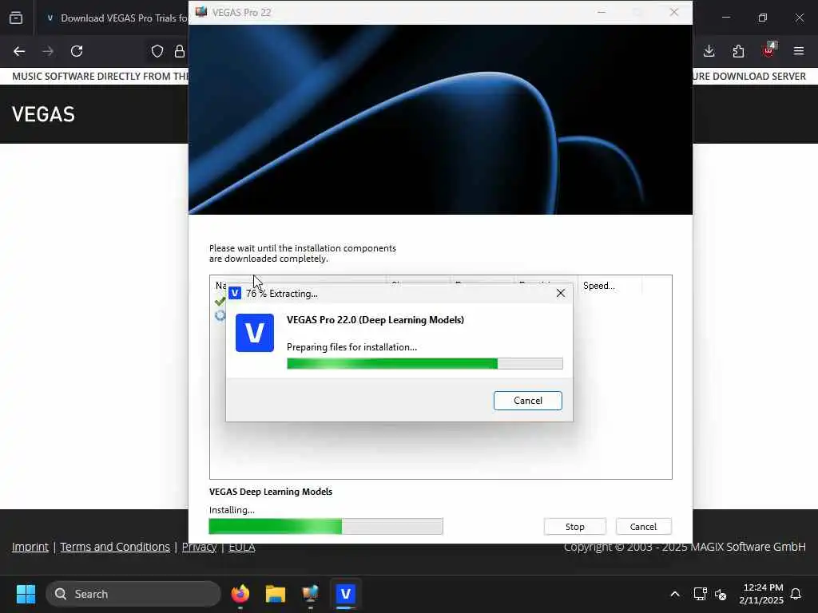Open the Firefox hamburger application menu
Image resolution: width=818 pixels, height=613 pixels.
point(799,51)
